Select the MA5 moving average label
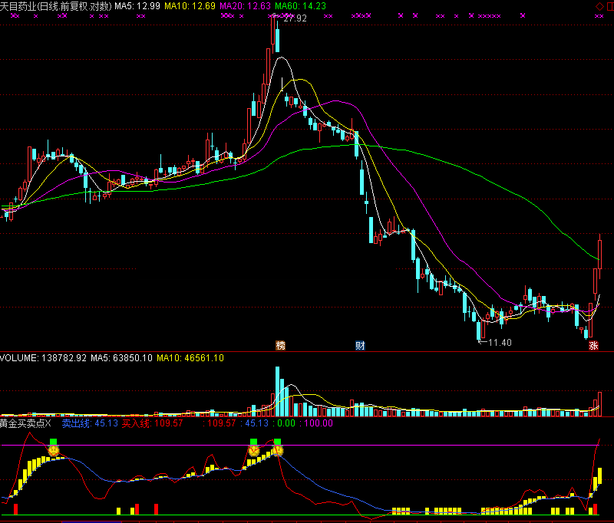Image resolution: width=614 pixels, height=523 pixels. click(x=137, y=6)
